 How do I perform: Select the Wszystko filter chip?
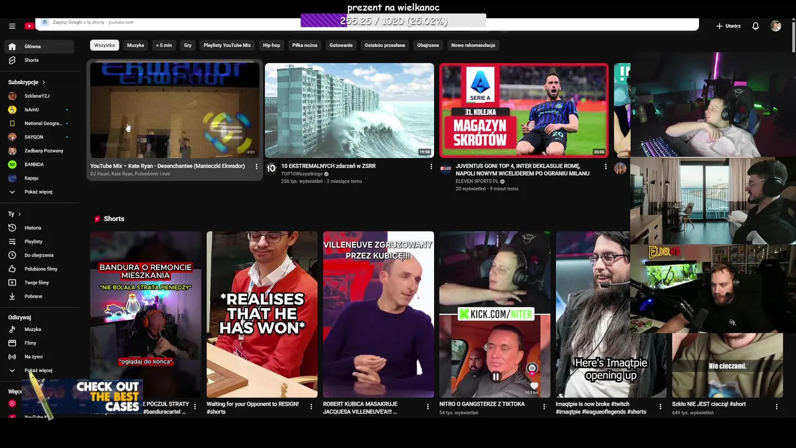click(104, 45)
